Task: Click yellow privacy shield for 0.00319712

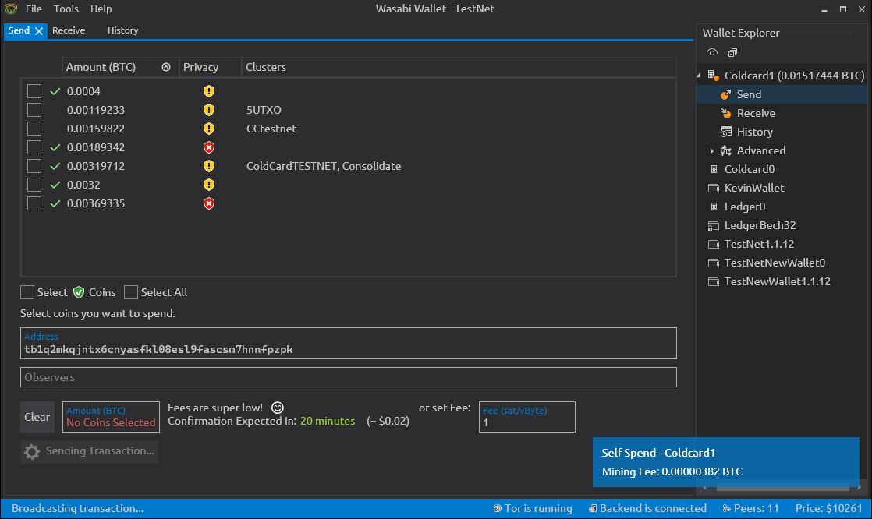Action: point(208,166)
